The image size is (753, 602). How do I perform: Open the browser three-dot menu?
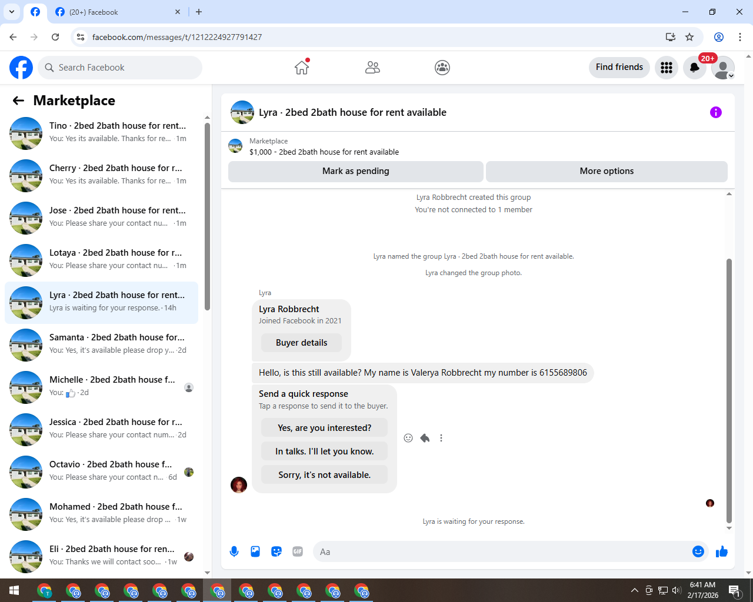tap(740, 37)
